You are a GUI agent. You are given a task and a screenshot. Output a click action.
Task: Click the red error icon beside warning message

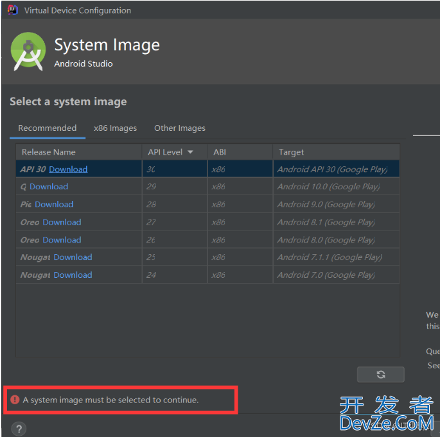(15, 399)
